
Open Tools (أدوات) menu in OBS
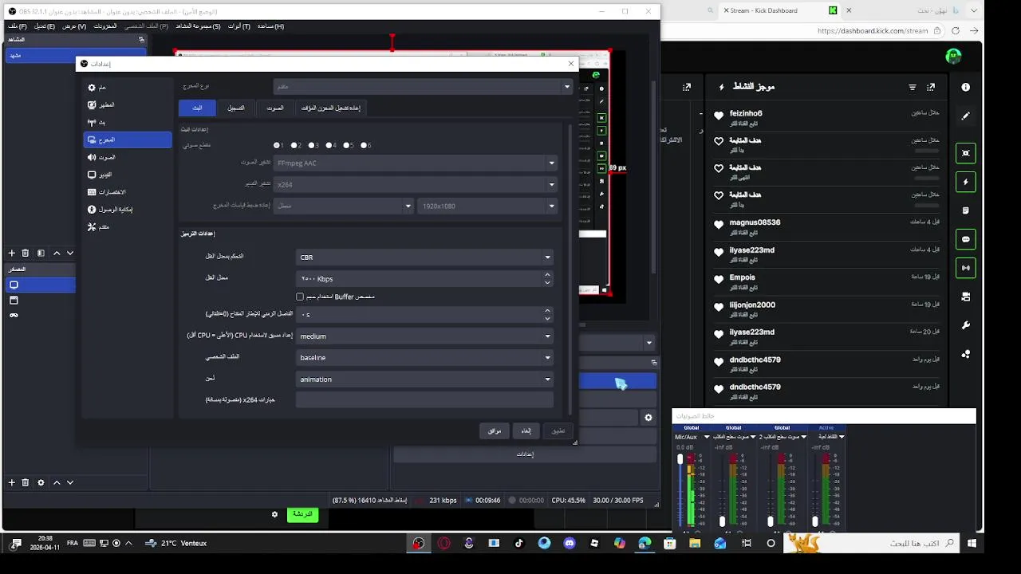click(x=239, y=26)
